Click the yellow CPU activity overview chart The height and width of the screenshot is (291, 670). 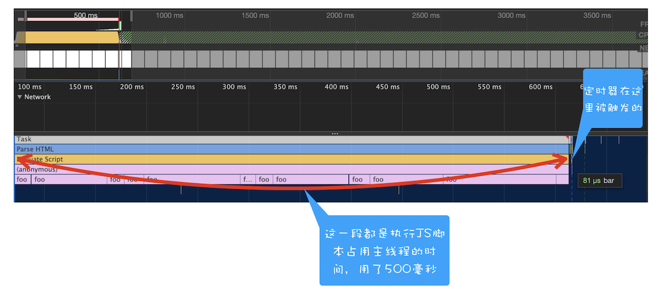(72, 37)
